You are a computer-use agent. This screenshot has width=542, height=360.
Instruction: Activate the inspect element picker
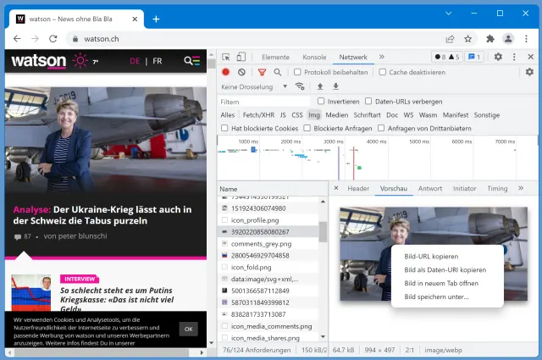click(226, 57)
